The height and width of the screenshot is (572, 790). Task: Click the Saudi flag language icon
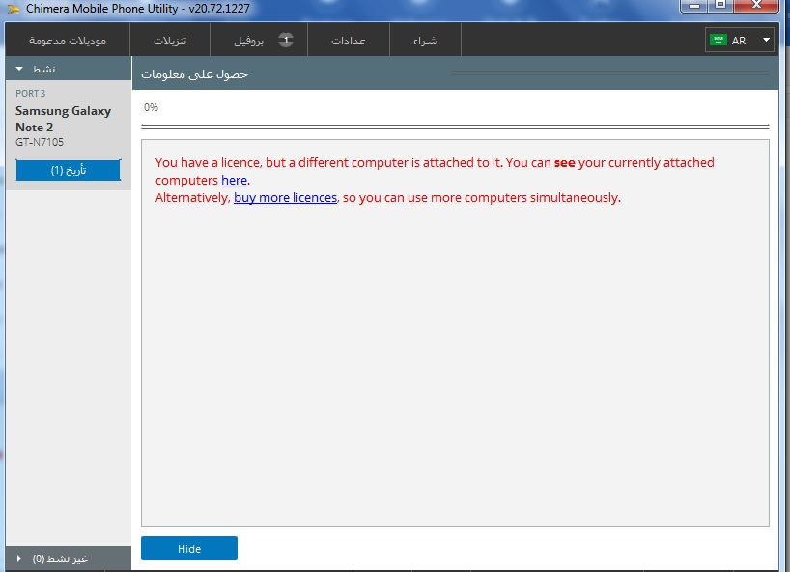[x=718, y=40]
